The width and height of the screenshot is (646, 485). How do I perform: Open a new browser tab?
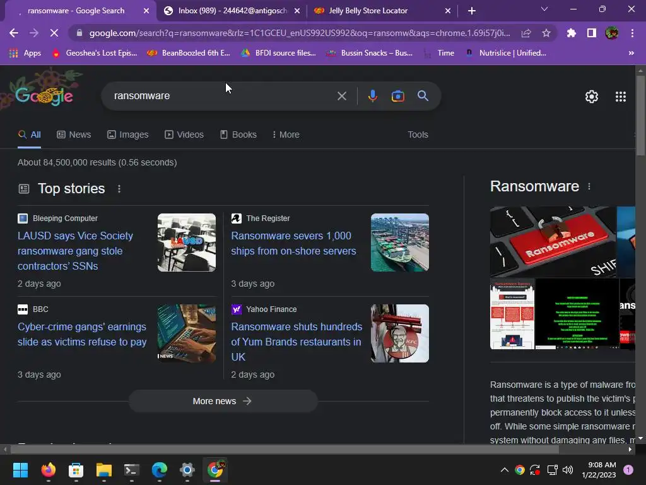(x=472, y=11)
